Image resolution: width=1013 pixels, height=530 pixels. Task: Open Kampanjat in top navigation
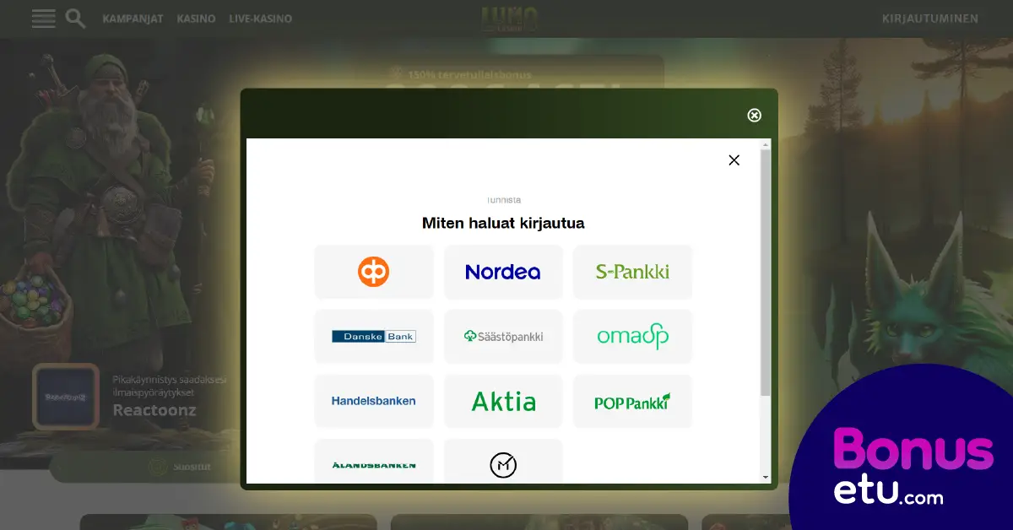pyautogui.click(x=133, y=19)
